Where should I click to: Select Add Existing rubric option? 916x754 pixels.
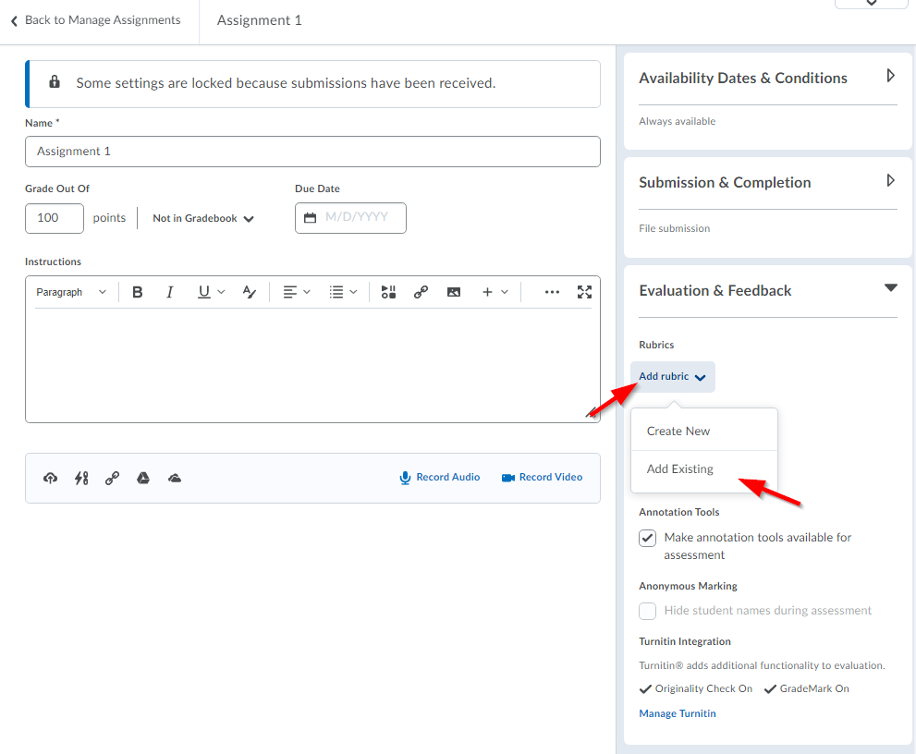[680, 469]
